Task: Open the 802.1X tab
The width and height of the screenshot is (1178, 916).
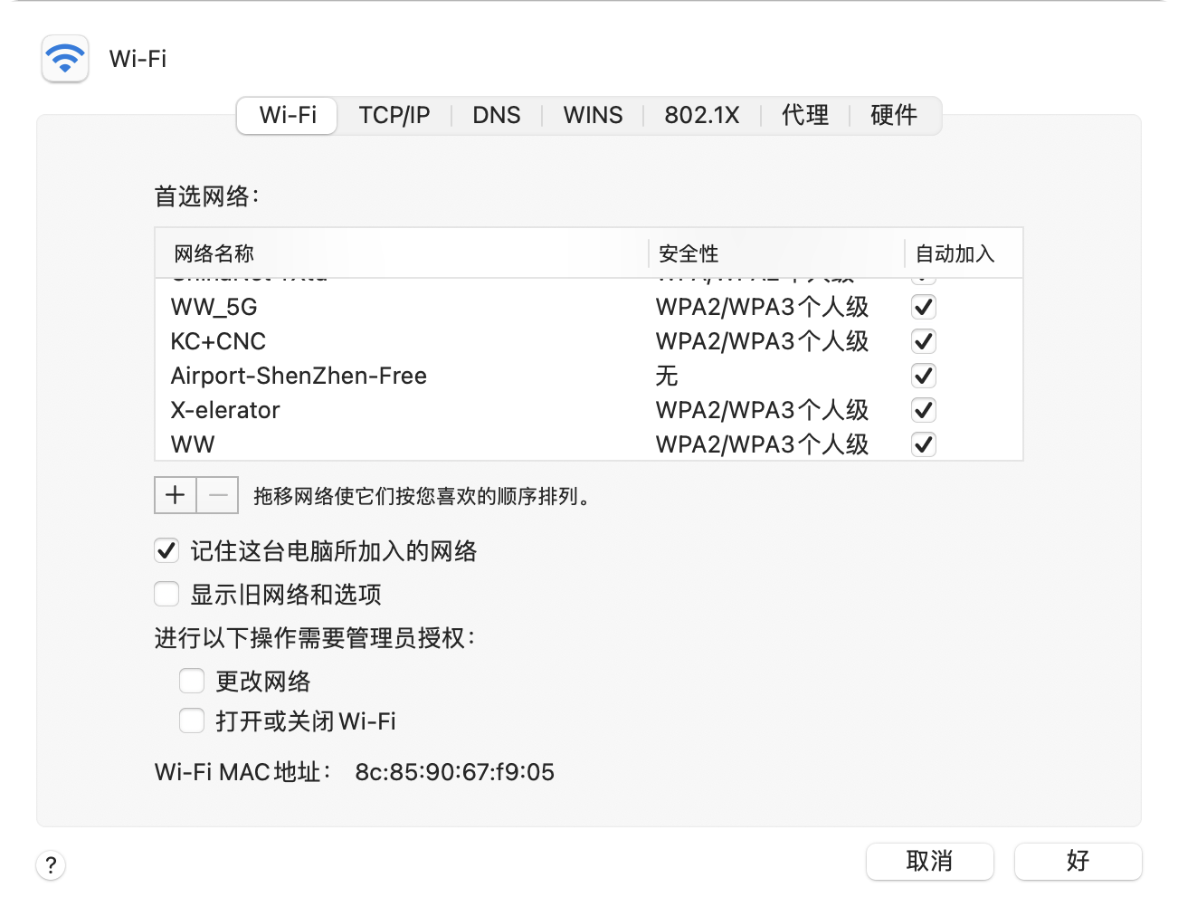Action: click(x=702, y=116)
